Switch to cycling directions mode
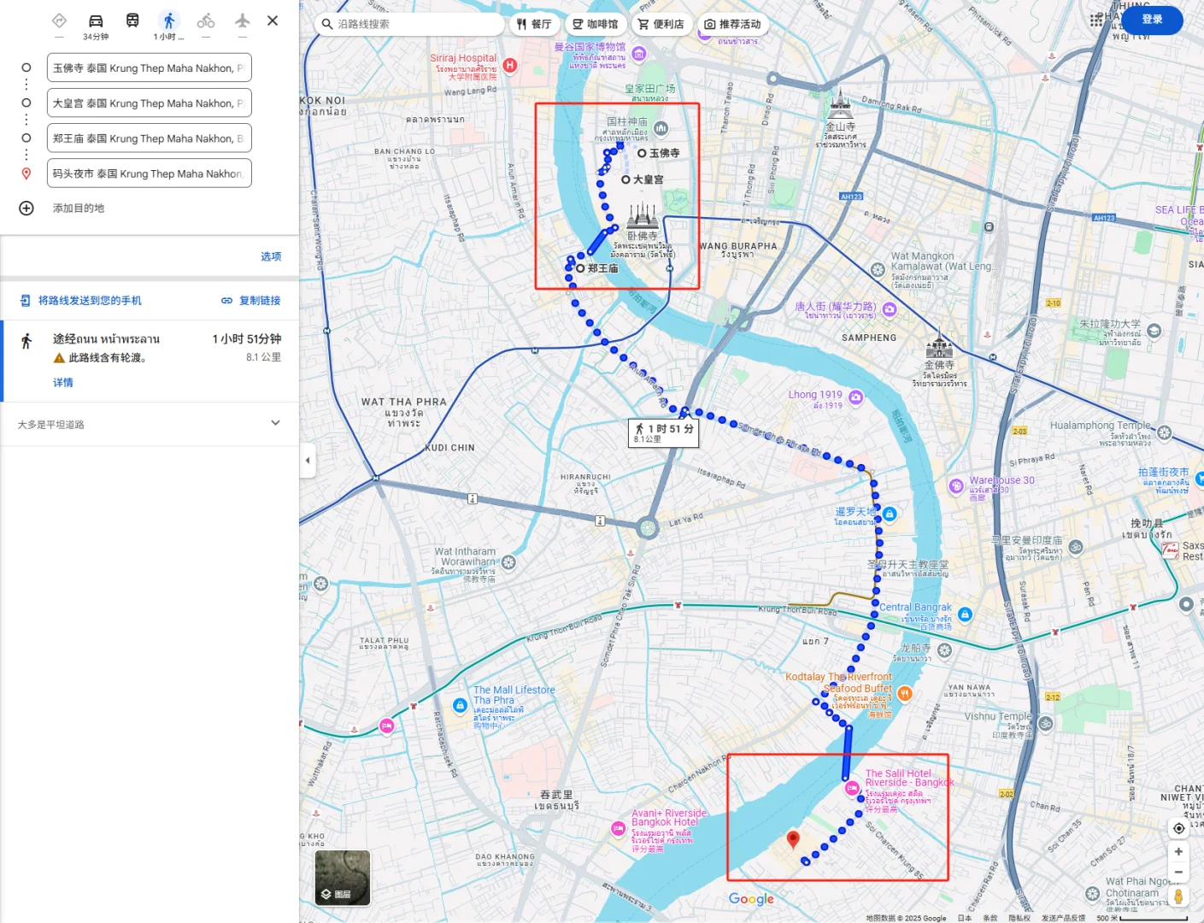Image resolution: width=1204 pixels, height=923 pixels. (x=206, y=21)
